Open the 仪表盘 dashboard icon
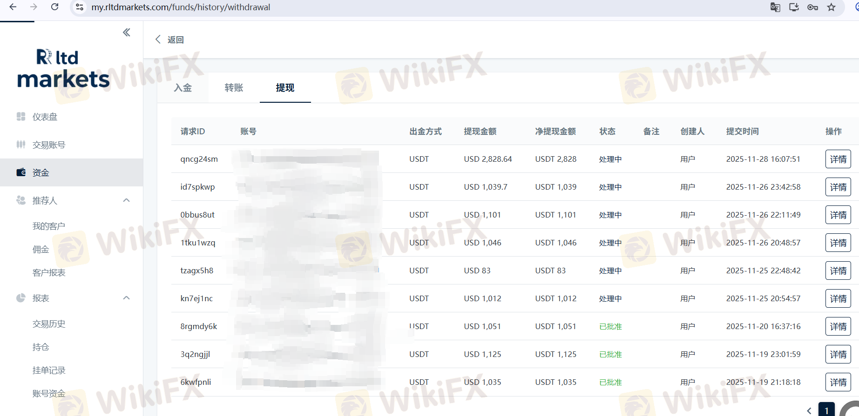859x416 pixels. [21, 117]
